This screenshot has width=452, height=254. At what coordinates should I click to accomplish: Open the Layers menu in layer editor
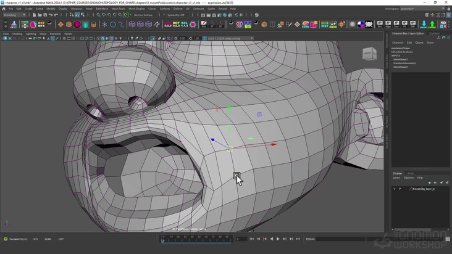click(396, 178)
